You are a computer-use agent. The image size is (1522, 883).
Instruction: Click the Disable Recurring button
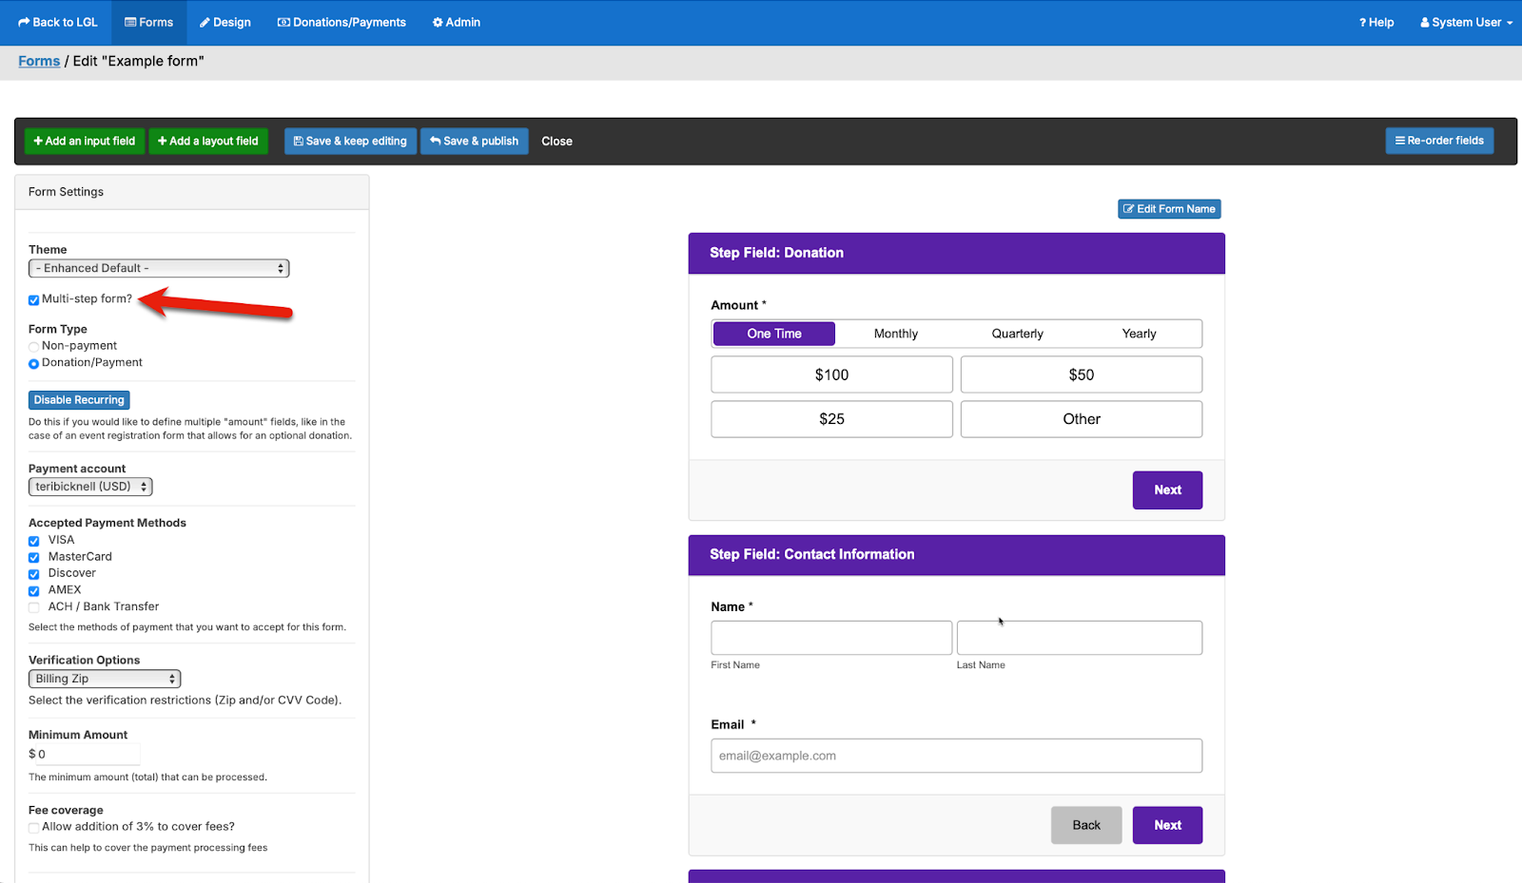click(79, 400)
